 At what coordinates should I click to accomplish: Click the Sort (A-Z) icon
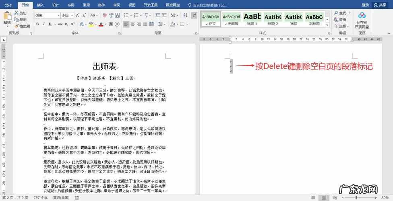click(185, 15)
